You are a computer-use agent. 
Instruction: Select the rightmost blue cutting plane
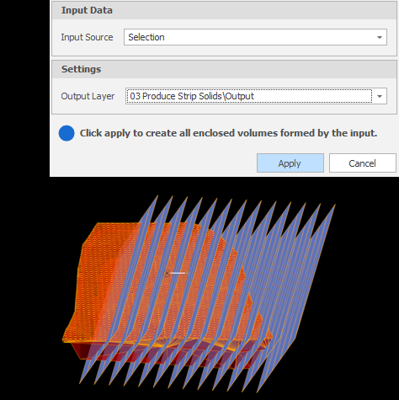(296, 298)
